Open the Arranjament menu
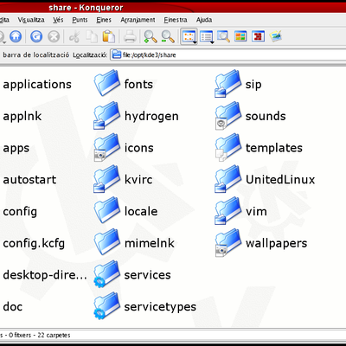Screen dimensions: 346x346 pyautogui.click(x=138, y=20)
